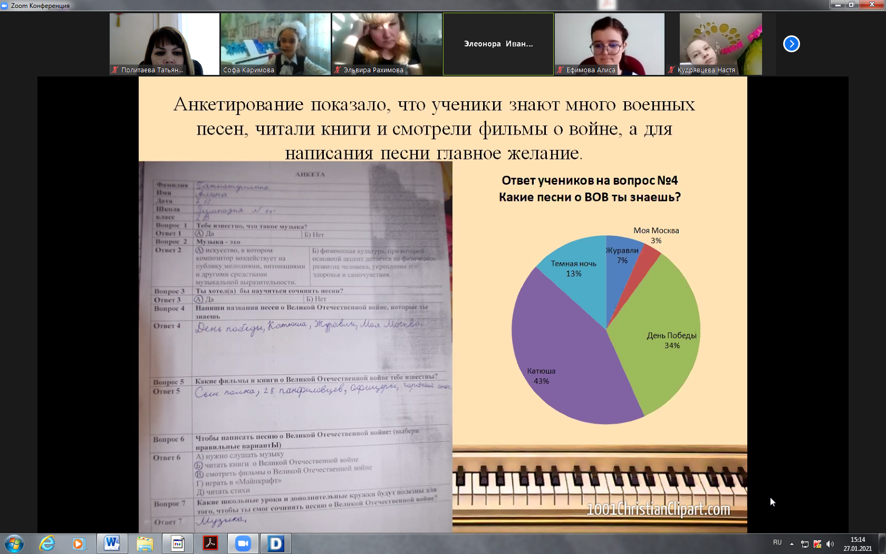Click Ефимова Алиса's video thumbnail
The width and height of the screenshot is (886, 554).
coord(609,44)
